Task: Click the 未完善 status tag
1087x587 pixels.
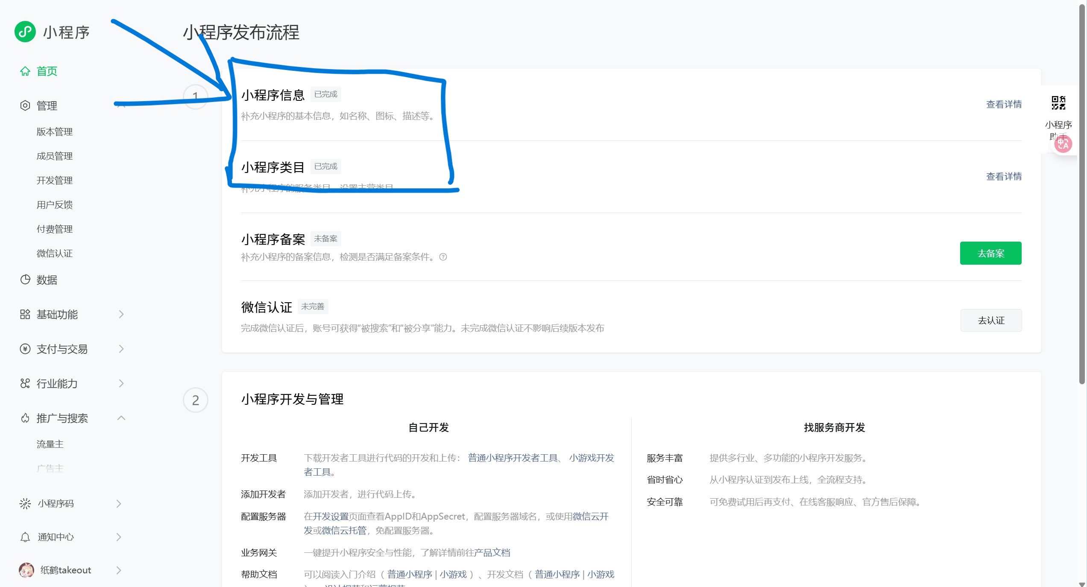Action: point(313,307)
